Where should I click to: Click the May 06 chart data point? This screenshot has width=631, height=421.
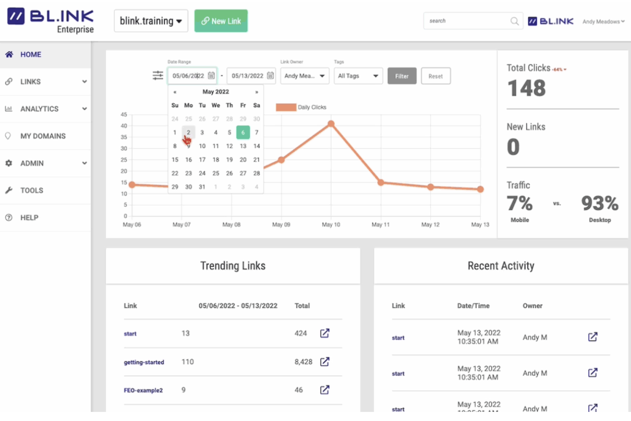pyautogui.click(x=132, y=185)
